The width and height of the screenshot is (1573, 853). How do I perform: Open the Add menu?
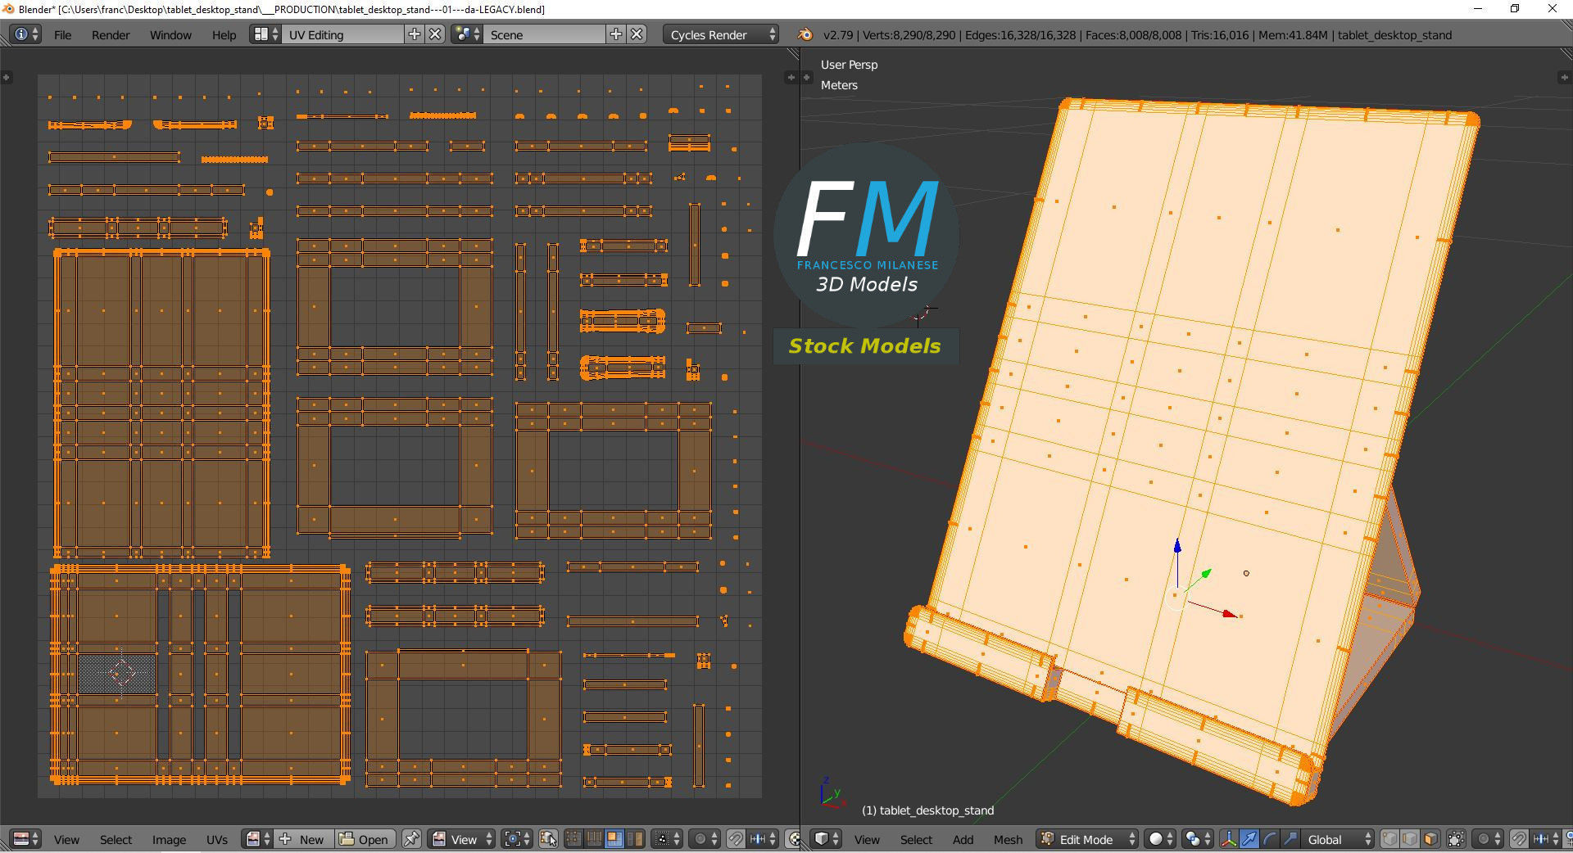pos(963,840)
